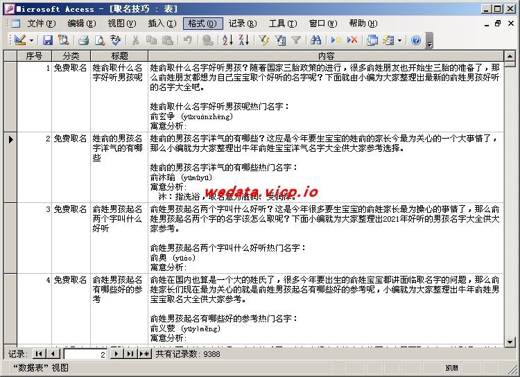Click the 分类 column header
The height and width of the screenshot is (377, 520).
point(71,55)
